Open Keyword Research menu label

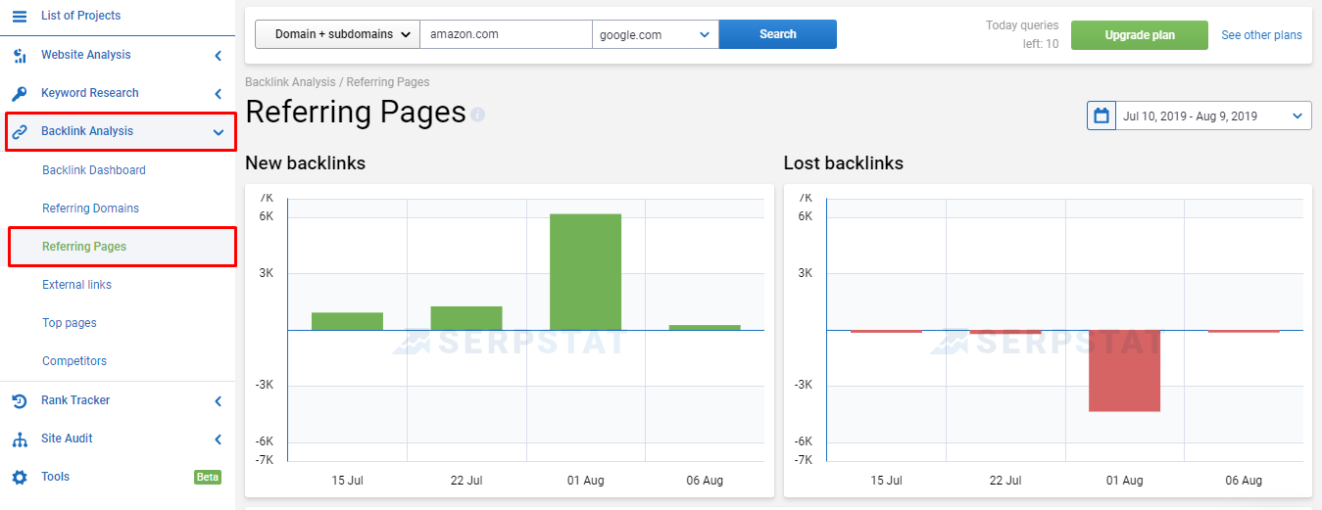[x=90, y=93]
